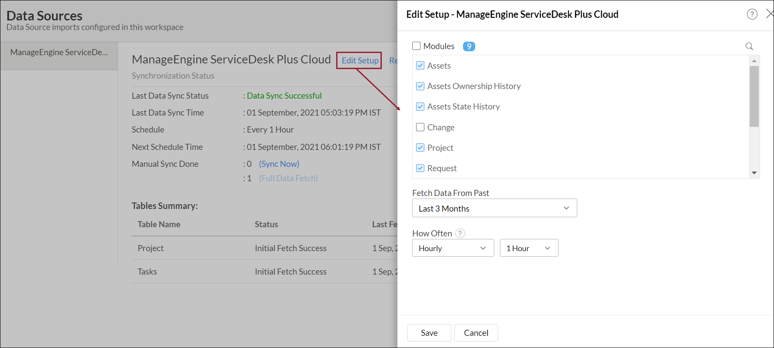Click Initial Fetch Success status for Tasks
774x348 pixels.
pyautogui.click(x=291, y=272)
